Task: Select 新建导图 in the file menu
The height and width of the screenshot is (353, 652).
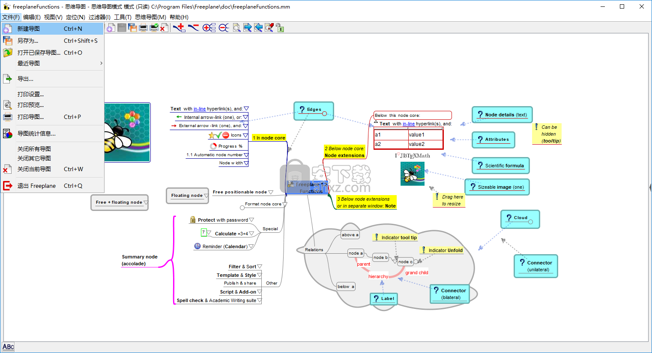Action: [53, 29]
